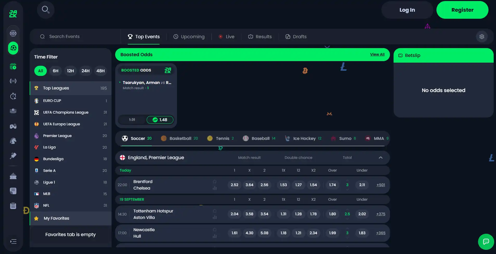Select the All time filter
Viewport: 496px width, 254px height.
tap(41, 71)
